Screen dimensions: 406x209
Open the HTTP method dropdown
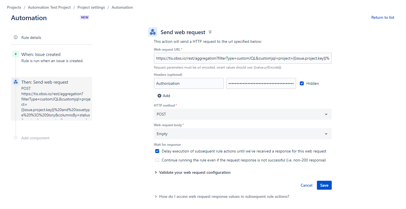tap(243, 114)
